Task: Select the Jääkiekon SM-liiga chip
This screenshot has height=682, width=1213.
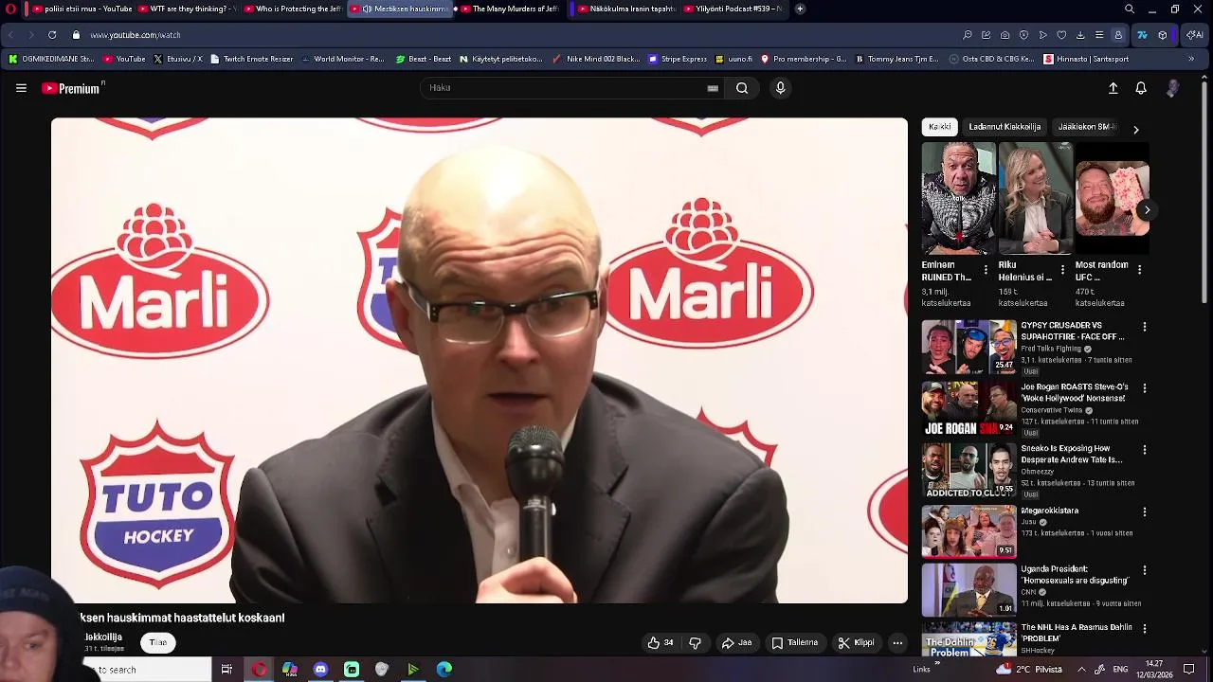Action: click(x=1088, y=127)
